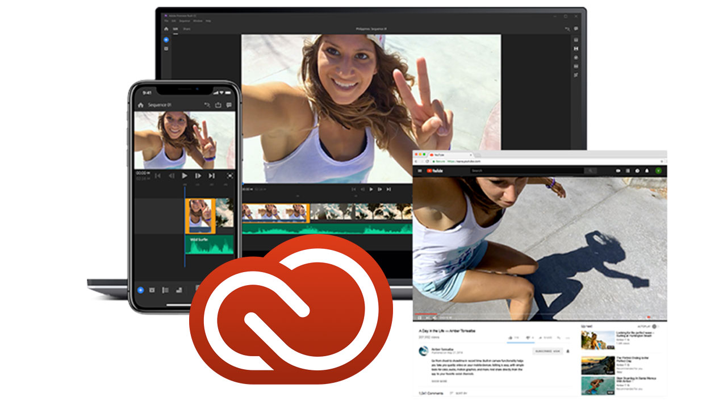The height and width of the screenshot is (409, 727).
Task: Jump to sequence start on the phone
Action: tap(157, 176)
